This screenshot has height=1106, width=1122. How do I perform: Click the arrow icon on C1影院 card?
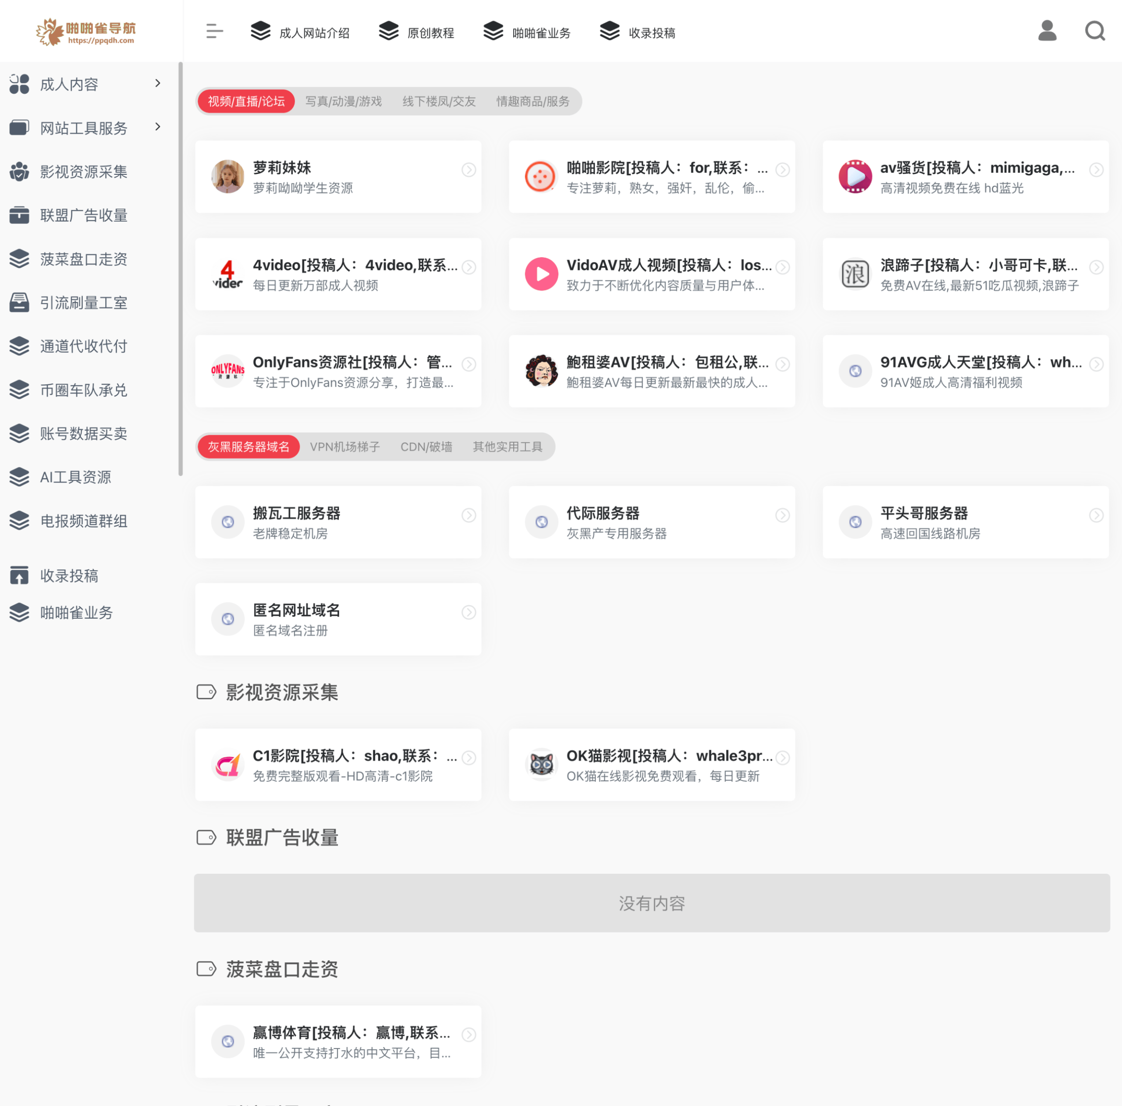point(469,758)
